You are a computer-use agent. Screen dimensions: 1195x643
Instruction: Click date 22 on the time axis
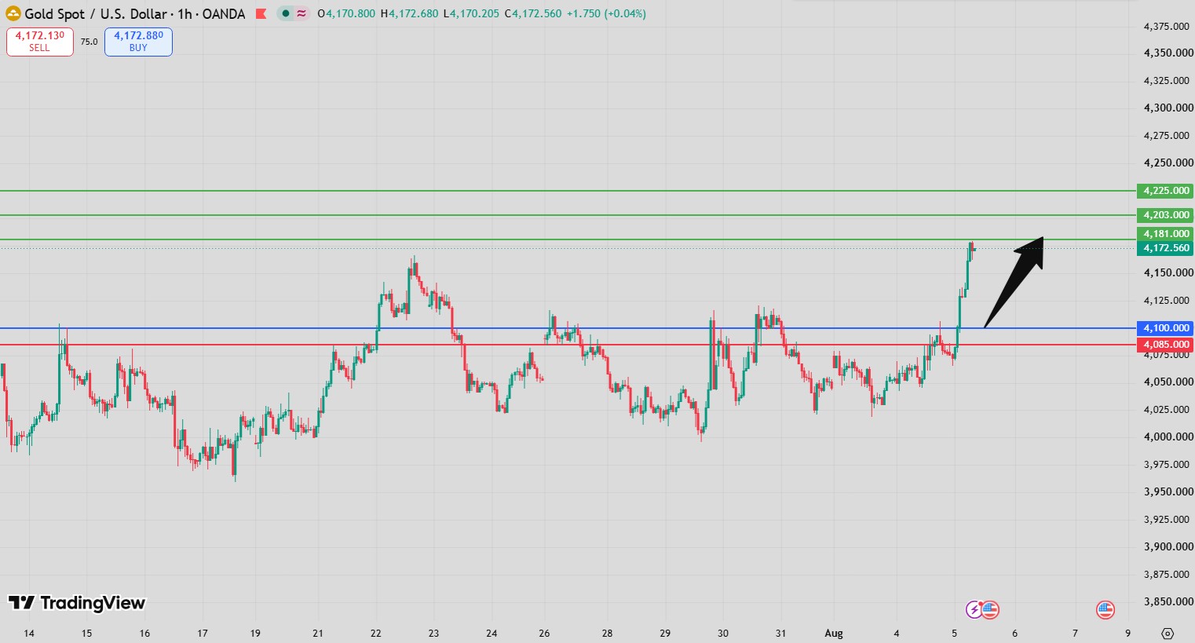[376, 634]
